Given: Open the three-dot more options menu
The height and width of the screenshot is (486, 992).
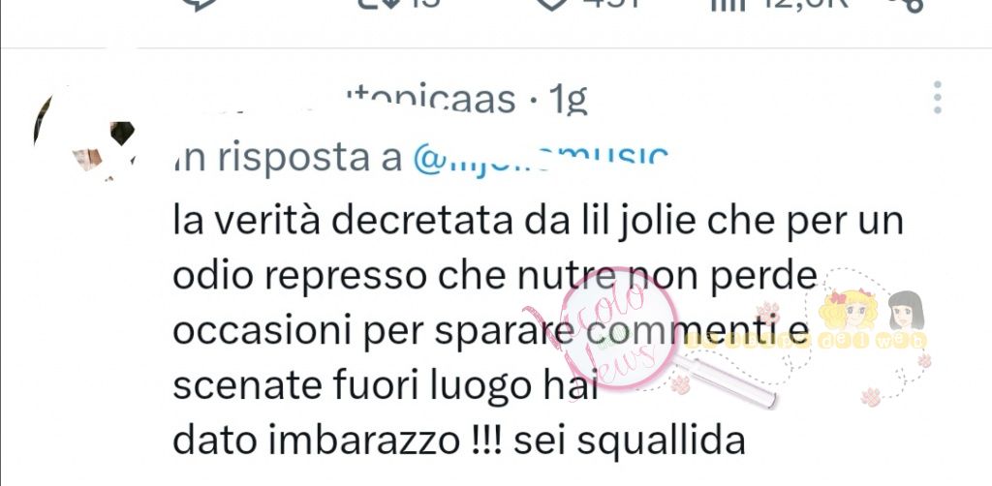Looking at the screenshot, I should point(938,98).
